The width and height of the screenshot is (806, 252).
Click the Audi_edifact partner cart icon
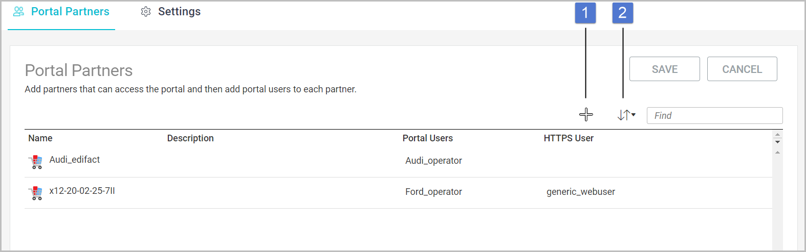[35, 162]
